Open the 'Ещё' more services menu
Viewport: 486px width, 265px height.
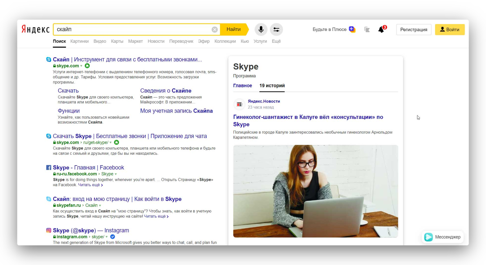coord(276,41)
